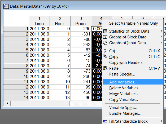Image resolution: width=166 pixels, height=124 pixels.
Task: Choose Paste from the context menu
Action: click(x=133, y=68)
